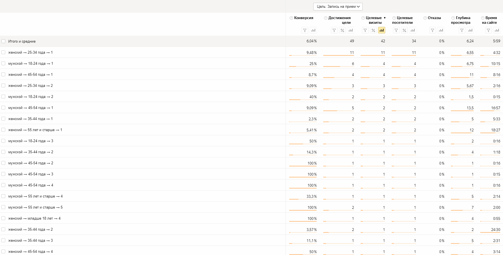The height and width of the screenshot is (255, 503).
Task: Click женский → 25-34 года → 2 label
Action: click(30, 85)
